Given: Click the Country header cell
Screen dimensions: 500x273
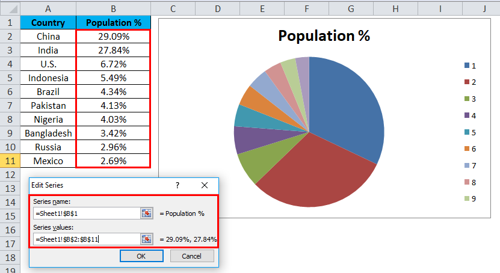Looking at the screenshot, I should 48,23.
